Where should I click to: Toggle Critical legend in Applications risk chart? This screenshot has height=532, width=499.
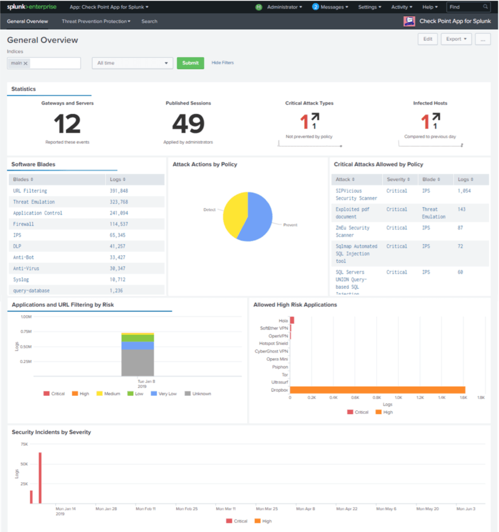click(x=54, y=394)
